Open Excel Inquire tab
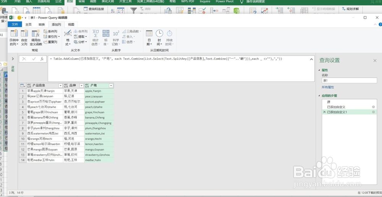382x197 pixels. pyautogui.click(x=205, y=2)
